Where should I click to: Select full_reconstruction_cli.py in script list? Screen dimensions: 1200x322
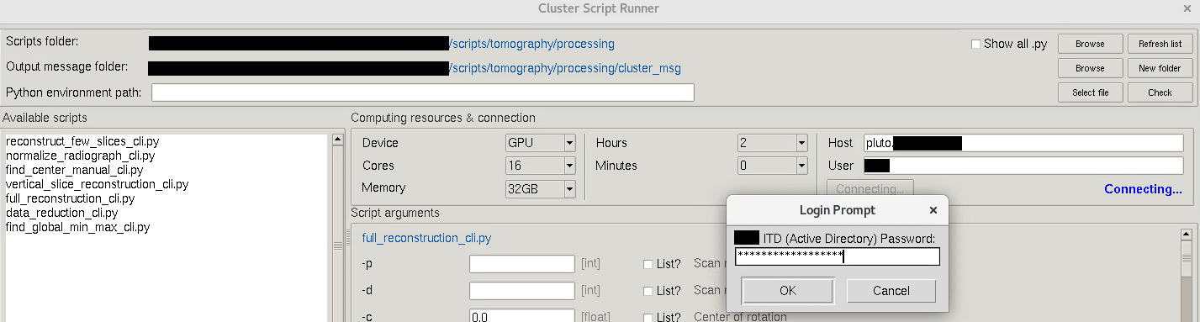[71, 198]
